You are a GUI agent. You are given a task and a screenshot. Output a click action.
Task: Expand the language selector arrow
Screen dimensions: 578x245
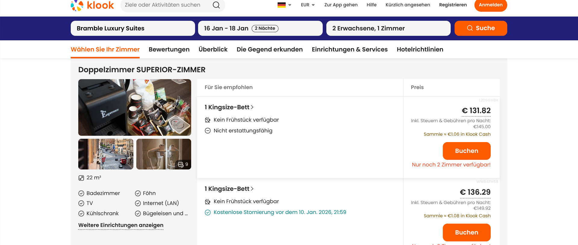pyautogui.click(x=290, y=5)
